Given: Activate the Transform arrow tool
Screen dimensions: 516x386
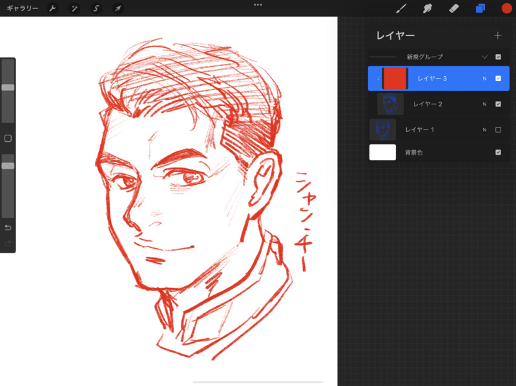Looking at the screenshot, I should 118,8.
